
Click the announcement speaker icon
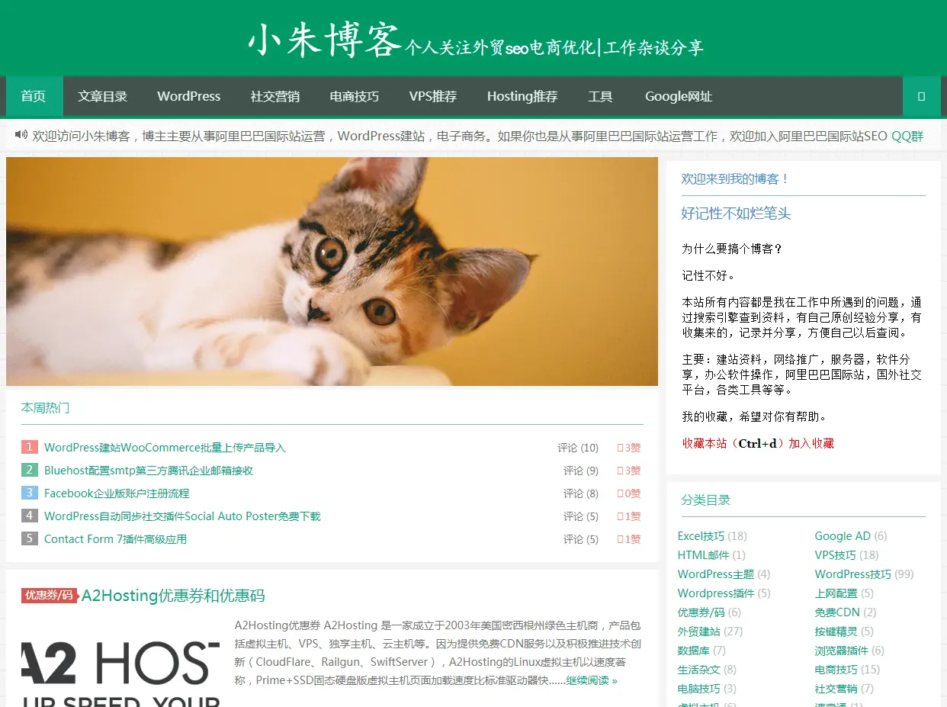[x=21, y=135]
